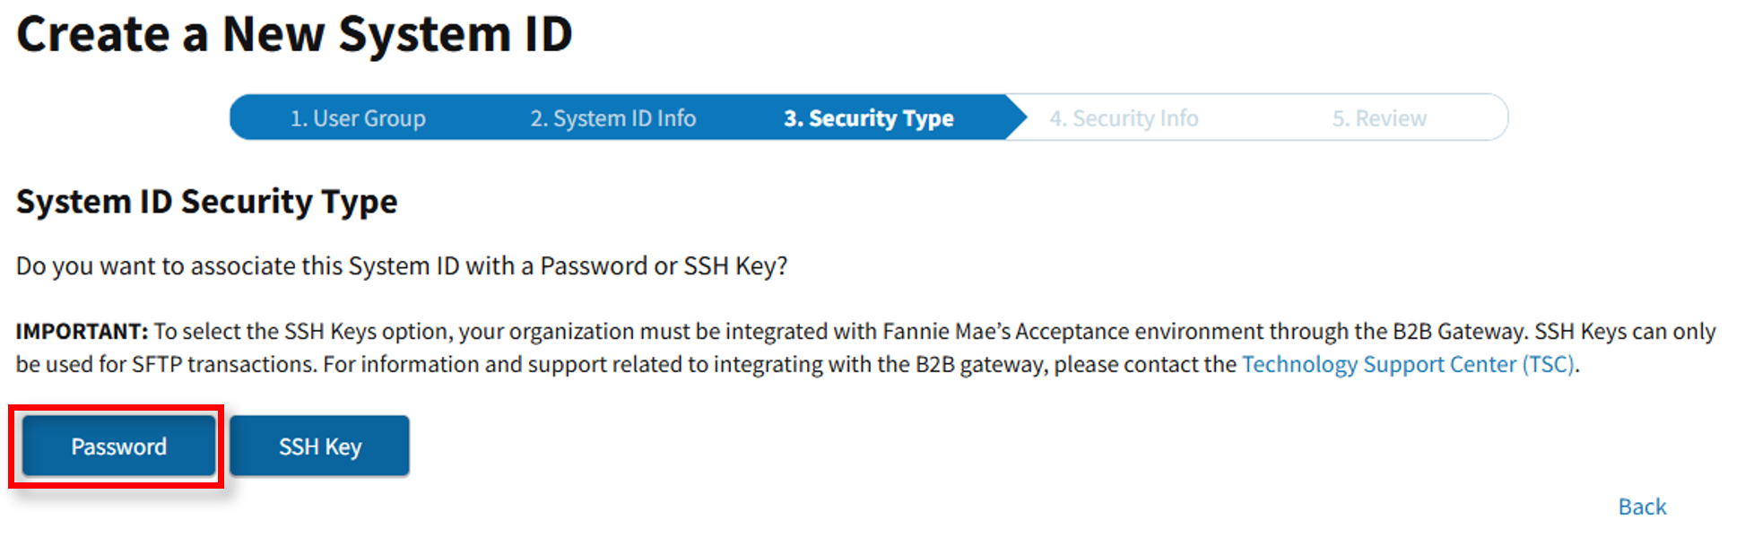Return to step 1 User Group

pyautogui.click(x=357, y=118)
